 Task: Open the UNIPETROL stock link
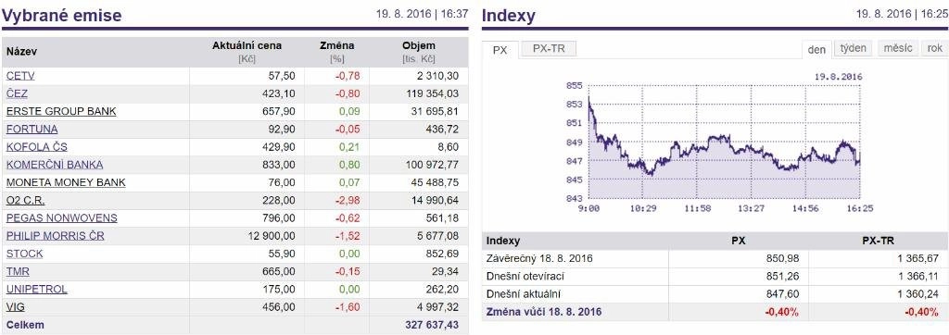coord(37,289)
